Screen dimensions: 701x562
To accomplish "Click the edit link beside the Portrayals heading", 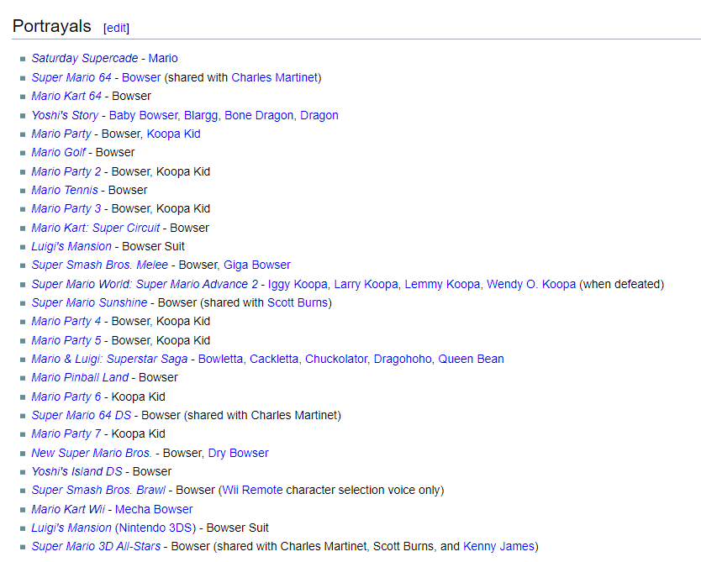I will 116,29.
